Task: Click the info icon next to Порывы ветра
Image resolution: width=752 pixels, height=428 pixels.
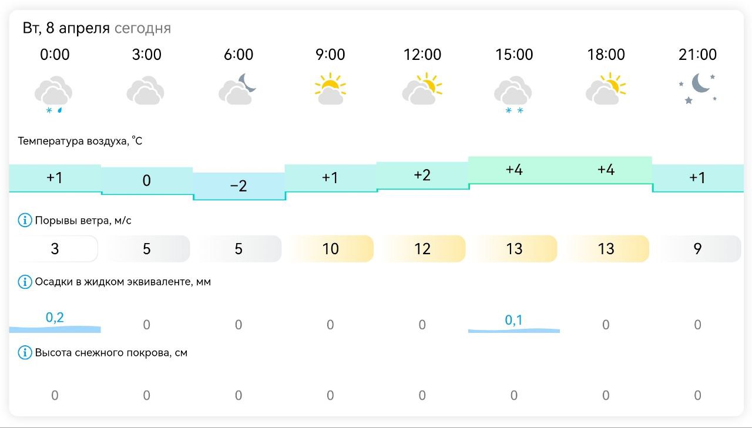Action: (x=25, y=221)
